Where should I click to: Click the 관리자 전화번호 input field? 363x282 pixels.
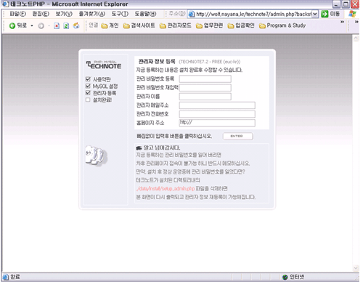pyautogui.click(x=217, y=114)
